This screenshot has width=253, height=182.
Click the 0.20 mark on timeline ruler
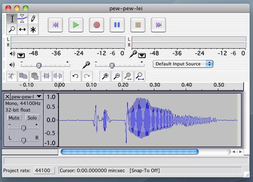pyautogui.click(x=123, y=85)
